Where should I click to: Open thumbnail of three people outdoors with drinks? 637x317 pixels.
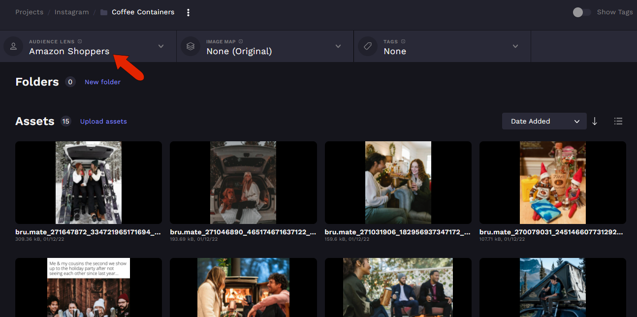(398, 287)
